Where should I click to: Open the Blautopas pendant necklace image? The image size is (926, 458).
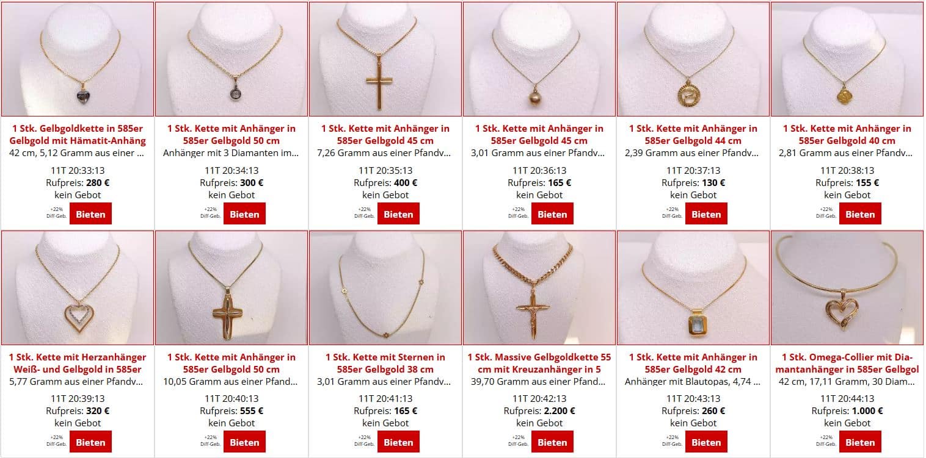(693, 288)
